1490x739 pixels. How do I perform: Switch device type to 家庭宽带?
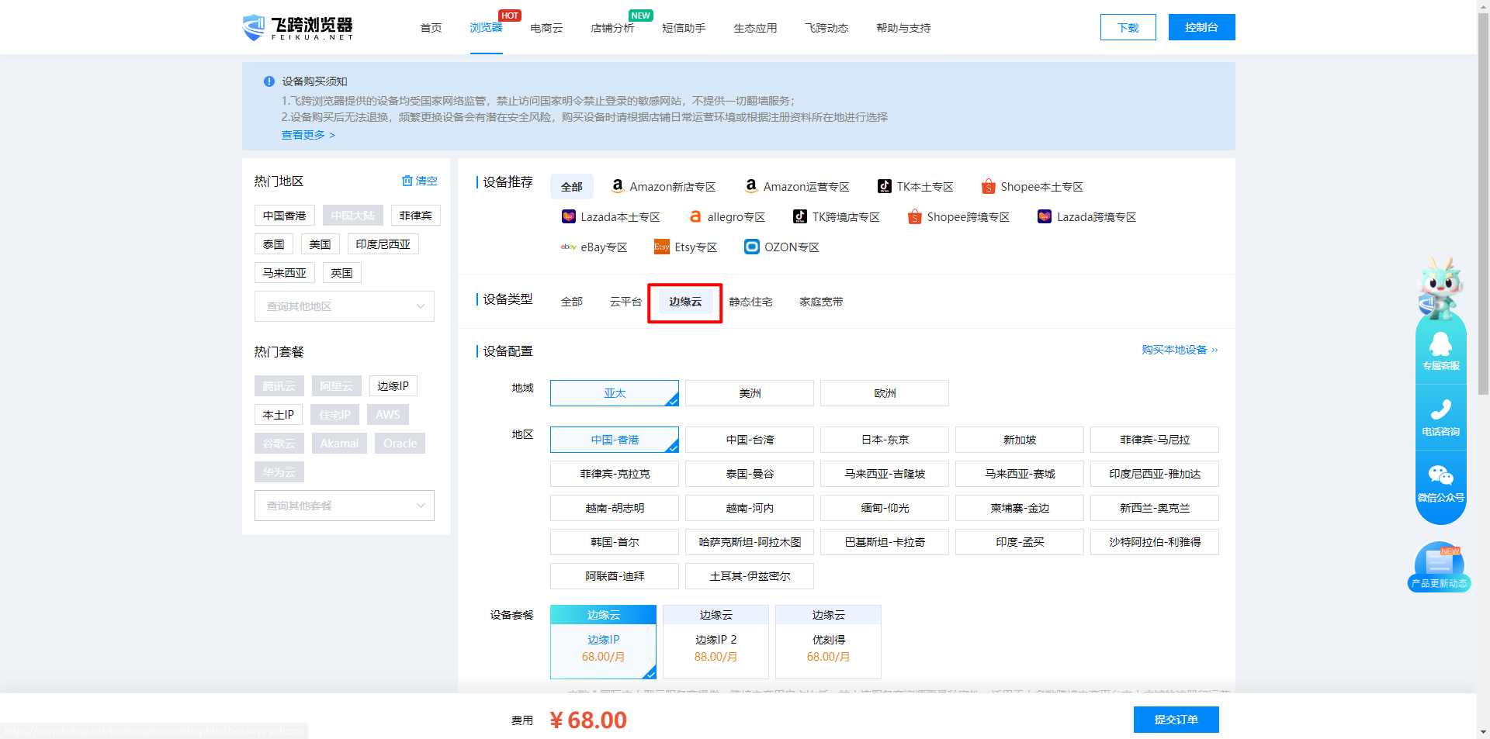click(x=821, y=302)
